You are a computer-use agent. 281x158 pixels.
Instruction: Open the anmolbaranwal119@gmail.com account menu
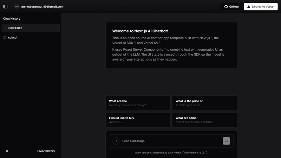42,7
